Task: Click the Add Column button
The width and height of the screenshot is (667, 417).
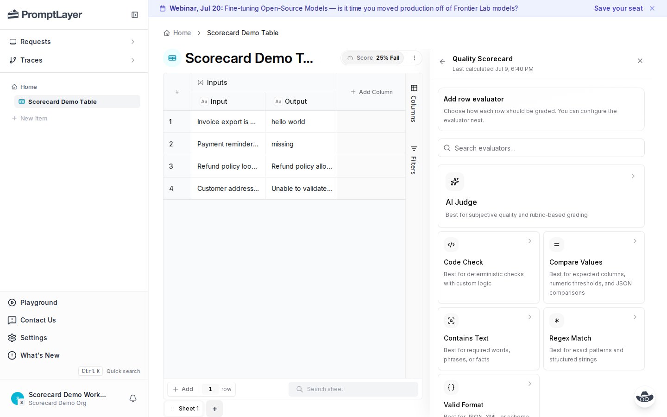Action: [371, 92]
